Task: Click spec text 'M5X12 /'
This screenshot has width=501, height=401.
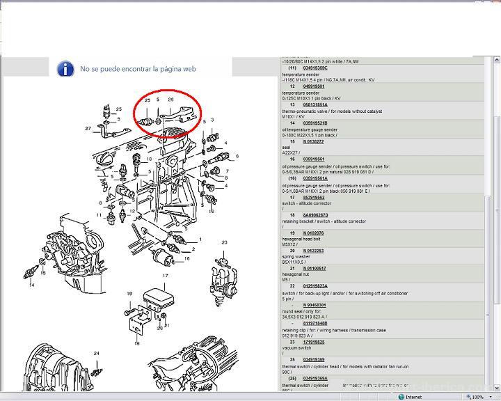Action: coord(289,244)
